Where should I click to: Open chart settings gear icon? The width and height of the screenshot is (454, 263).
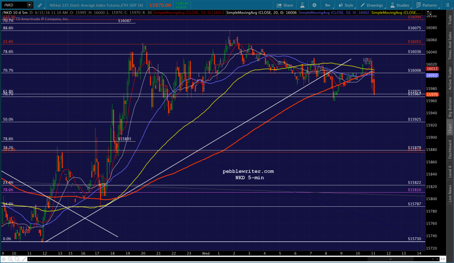[314, 5]
